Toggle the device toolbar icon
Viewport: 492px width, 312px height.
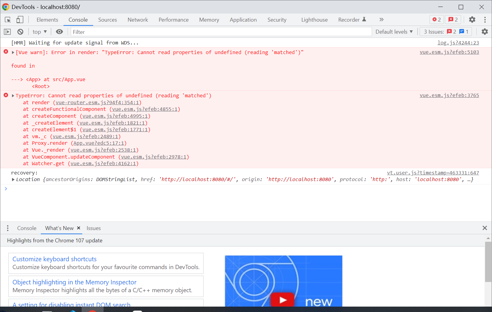click(x=20, y=20)
